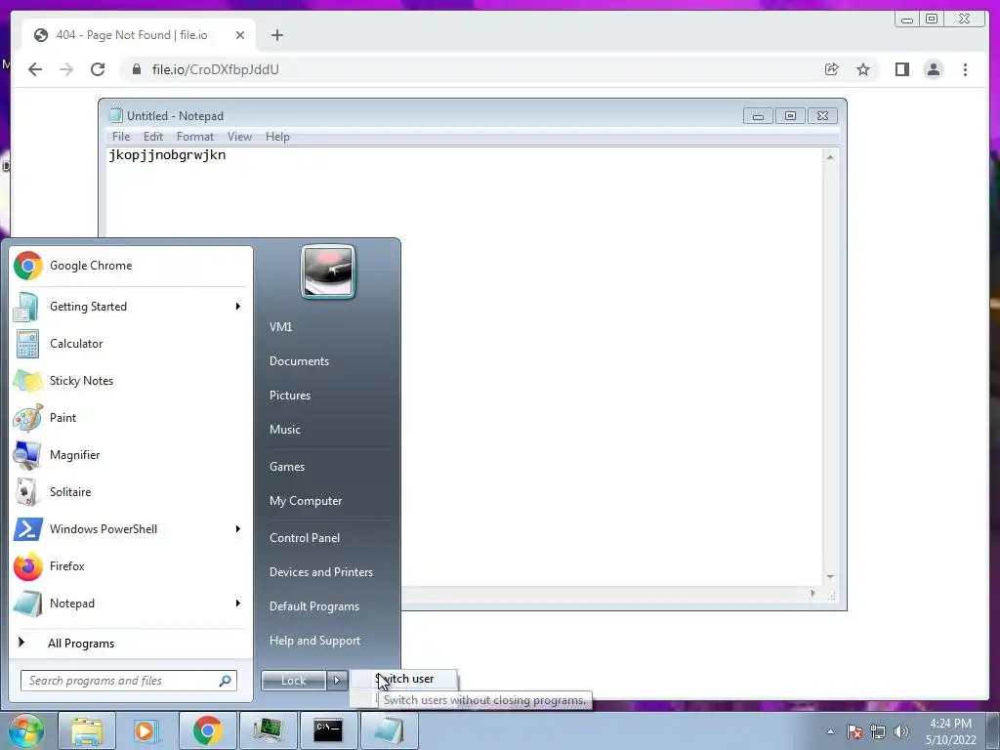
Task: View site information lock icon
Action: point(137,69)
